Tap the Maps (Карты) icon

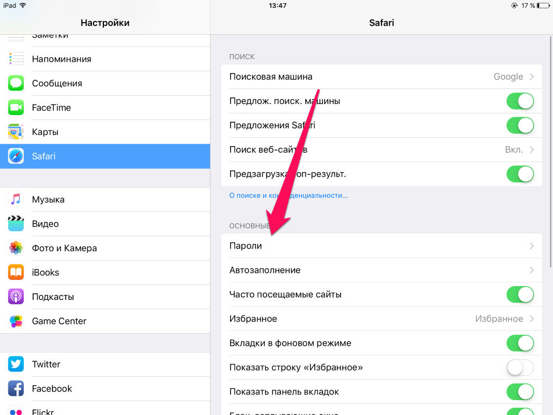16,132
